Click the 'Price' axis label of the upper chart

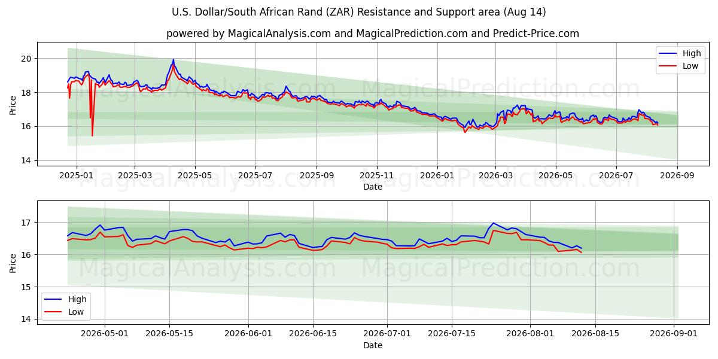tap(13, 104)
